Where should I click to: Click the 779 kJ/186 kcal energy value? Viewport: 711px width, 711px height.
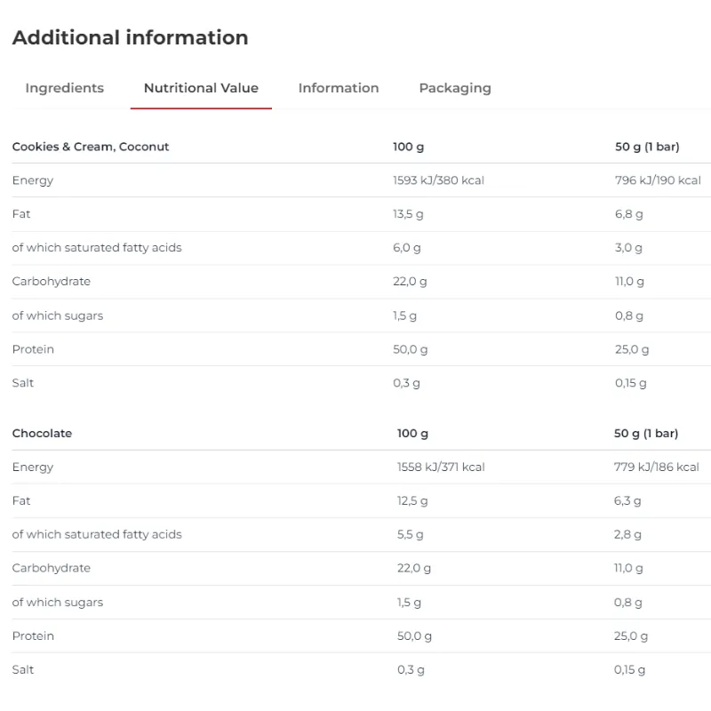point(656,467)
